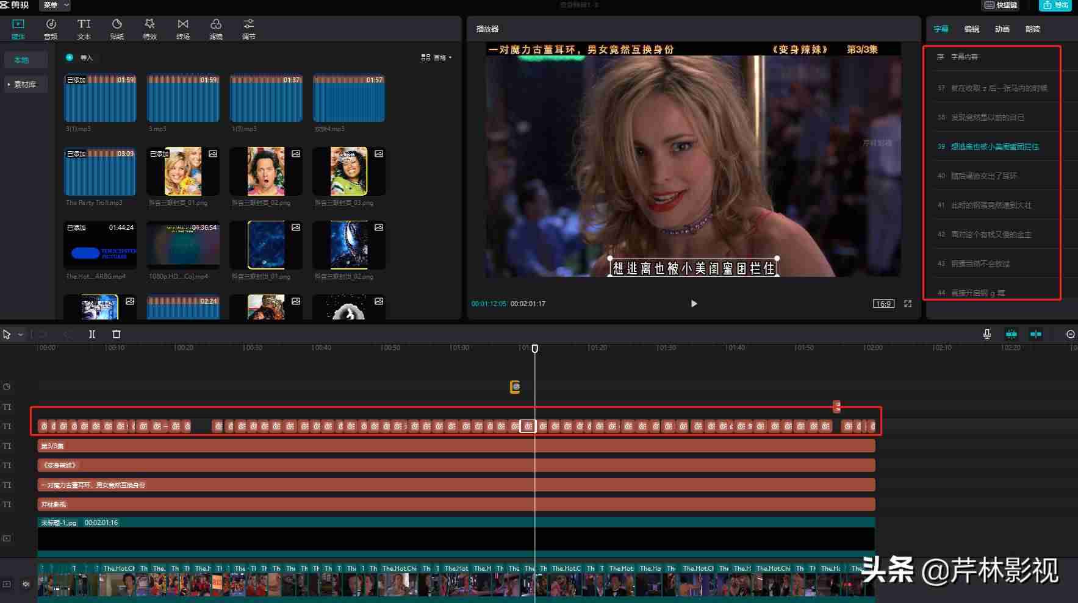Viewport: 1078px width, 603px height.
Task: Click the subtitle text box in preview
Action: tap(694, 268)
